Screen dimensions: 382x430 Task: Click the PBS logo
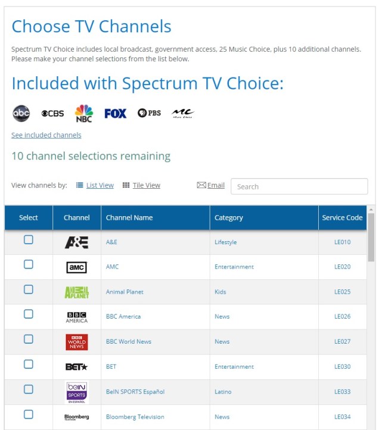(150, 113)
